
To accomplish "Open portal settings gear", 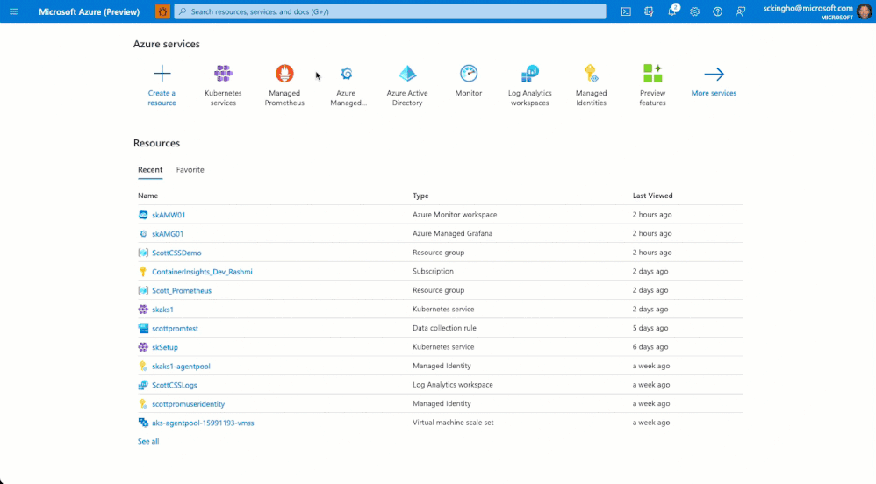I will 694,11.
